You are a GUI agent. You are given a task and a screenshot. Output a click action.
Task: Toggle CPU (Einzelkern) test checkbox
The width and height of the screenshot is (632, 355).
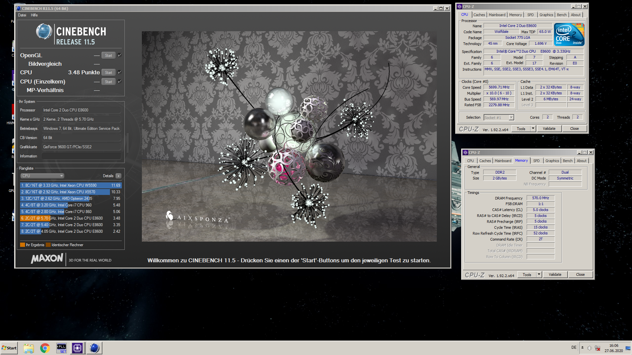(x=119, y=82)
